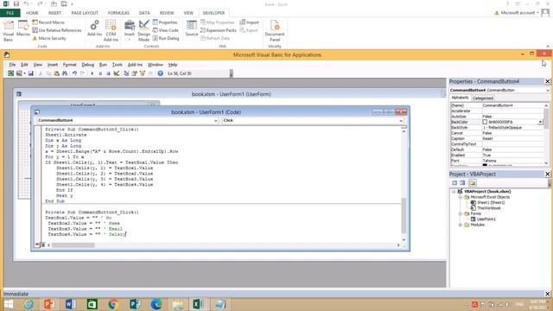The image size is (553, 311).
Task: Open the Macros dialog in the ribbon
Action: 23,29
